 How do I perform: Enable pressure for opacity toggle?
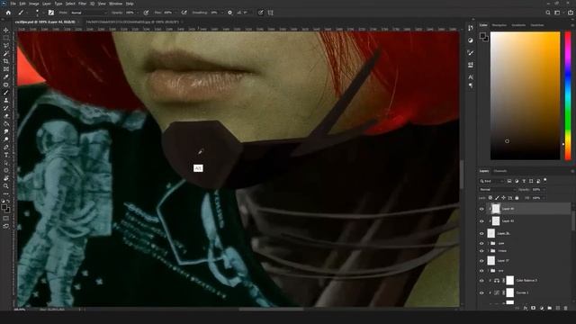point(146,13)
